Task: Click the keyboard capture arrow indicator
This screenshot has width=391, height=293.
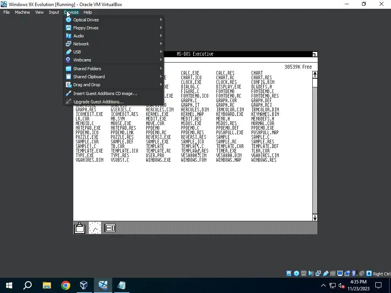Action: [369, 273]
